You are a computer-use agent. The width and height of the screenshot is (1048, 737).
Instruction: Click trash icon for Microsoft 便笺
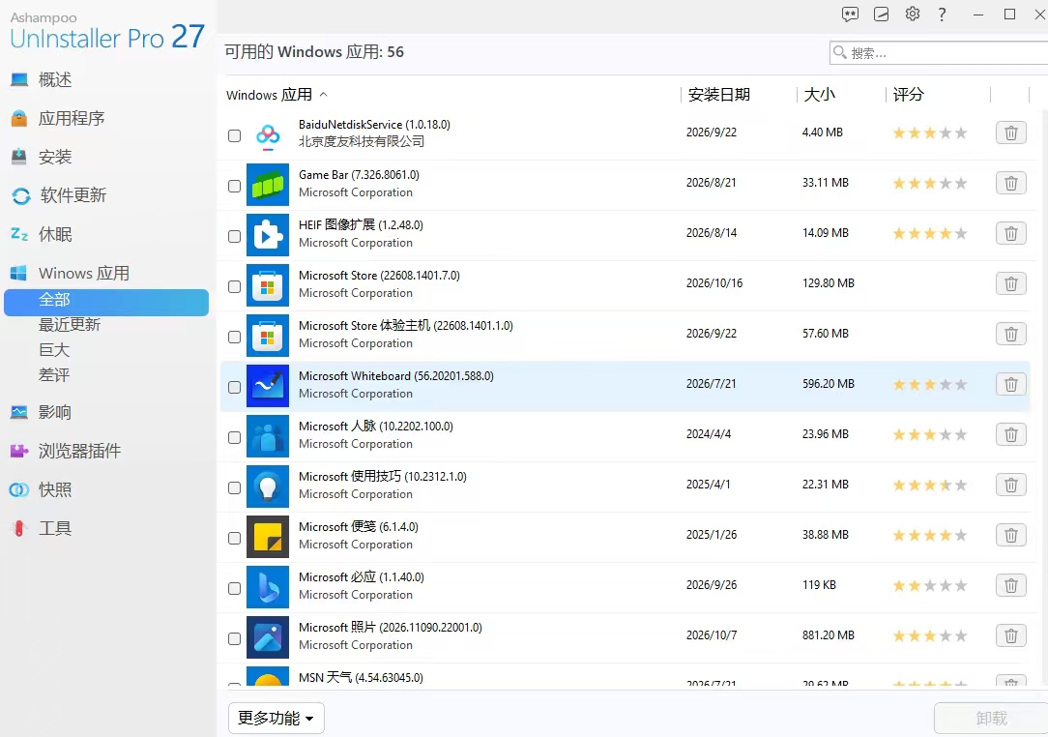tap(1010, 535)
